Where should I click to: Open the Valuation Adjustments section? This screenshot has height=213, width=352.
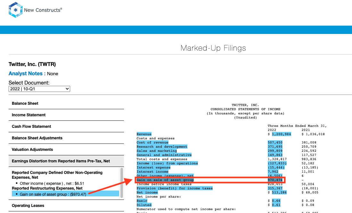(x=66, y=150)
